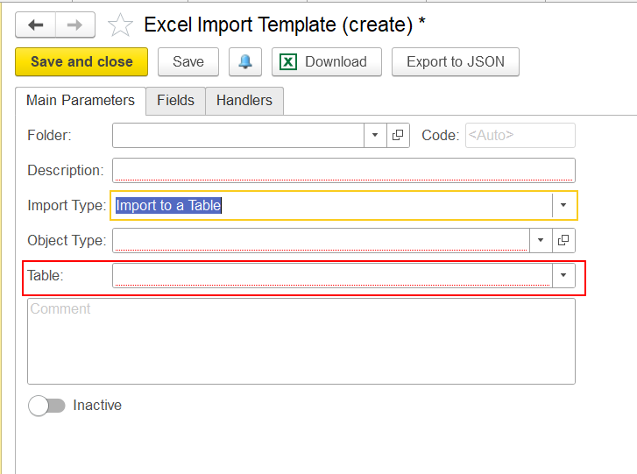
Task: Switch to the Fields tab
Action: coord(175,101)
